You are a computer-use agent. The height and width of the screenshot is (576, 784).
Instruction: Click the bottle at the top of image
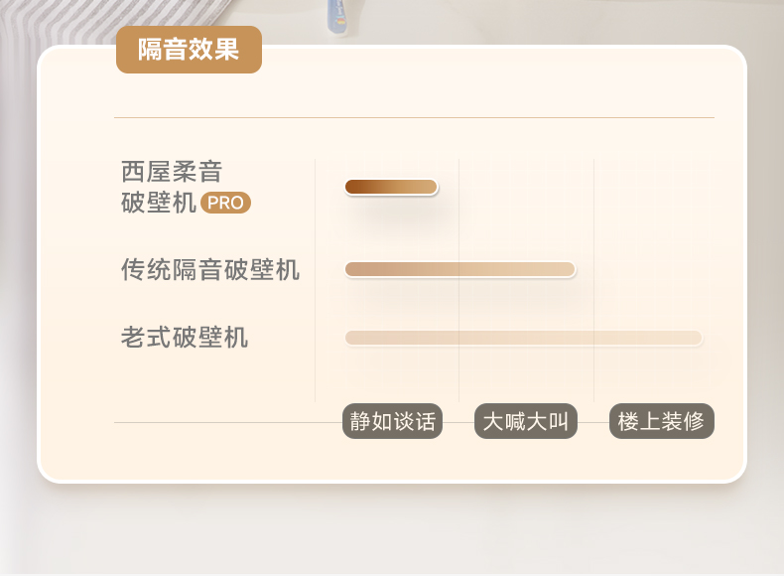(x=339, y=16)
